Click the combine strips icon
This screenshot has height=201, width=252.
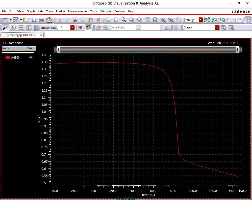pos(215,20)
